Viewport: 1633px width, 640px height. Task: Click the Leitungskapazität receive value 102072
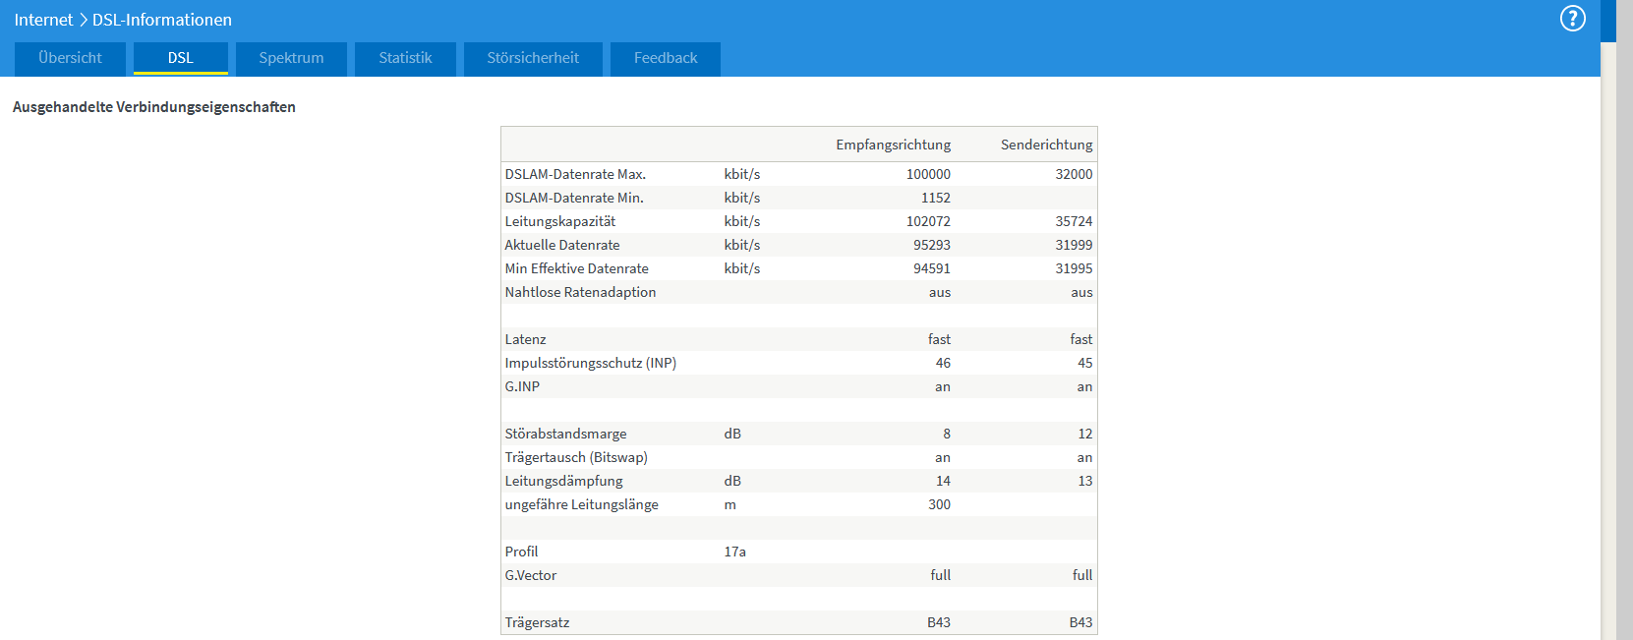pyautogui.click(x=928, y=221)
